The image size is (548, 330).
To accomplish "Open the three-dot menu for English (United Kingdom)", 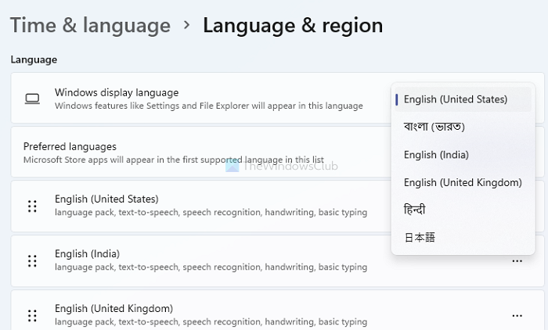I will coord(517,316).
